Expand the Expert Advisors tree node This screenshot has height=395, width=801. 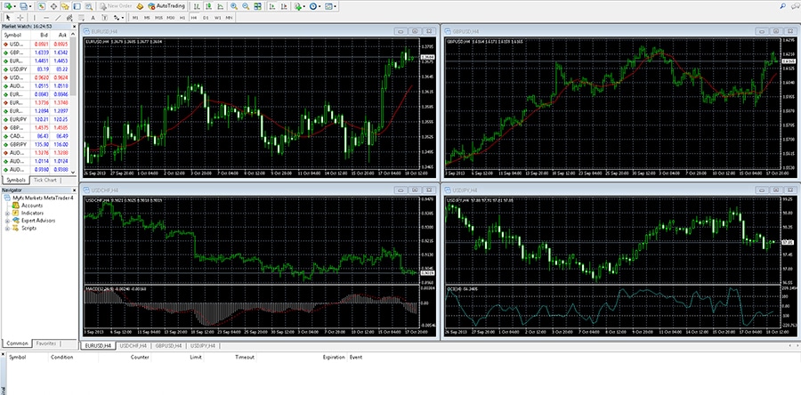click(x=8, y=221)
